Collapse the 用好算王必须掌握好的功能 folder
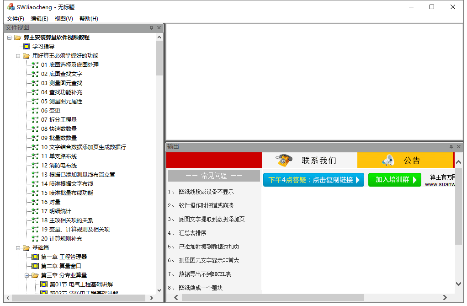The width and height of the screenshot is (467, 306). coord(18,56)
